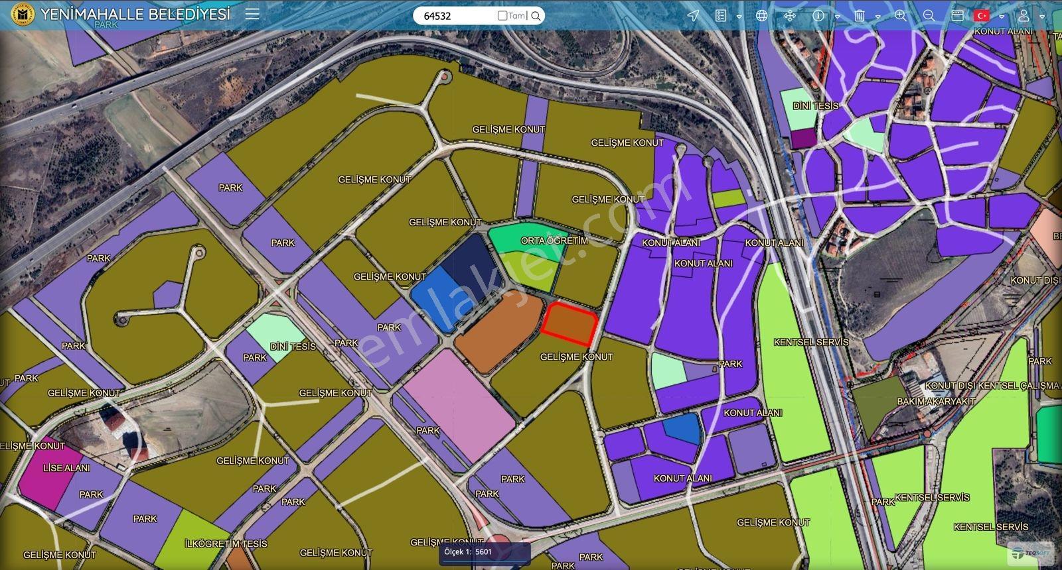Click the Turkish flag language selector
The image size is (1062, 570).
click(982, 15)
